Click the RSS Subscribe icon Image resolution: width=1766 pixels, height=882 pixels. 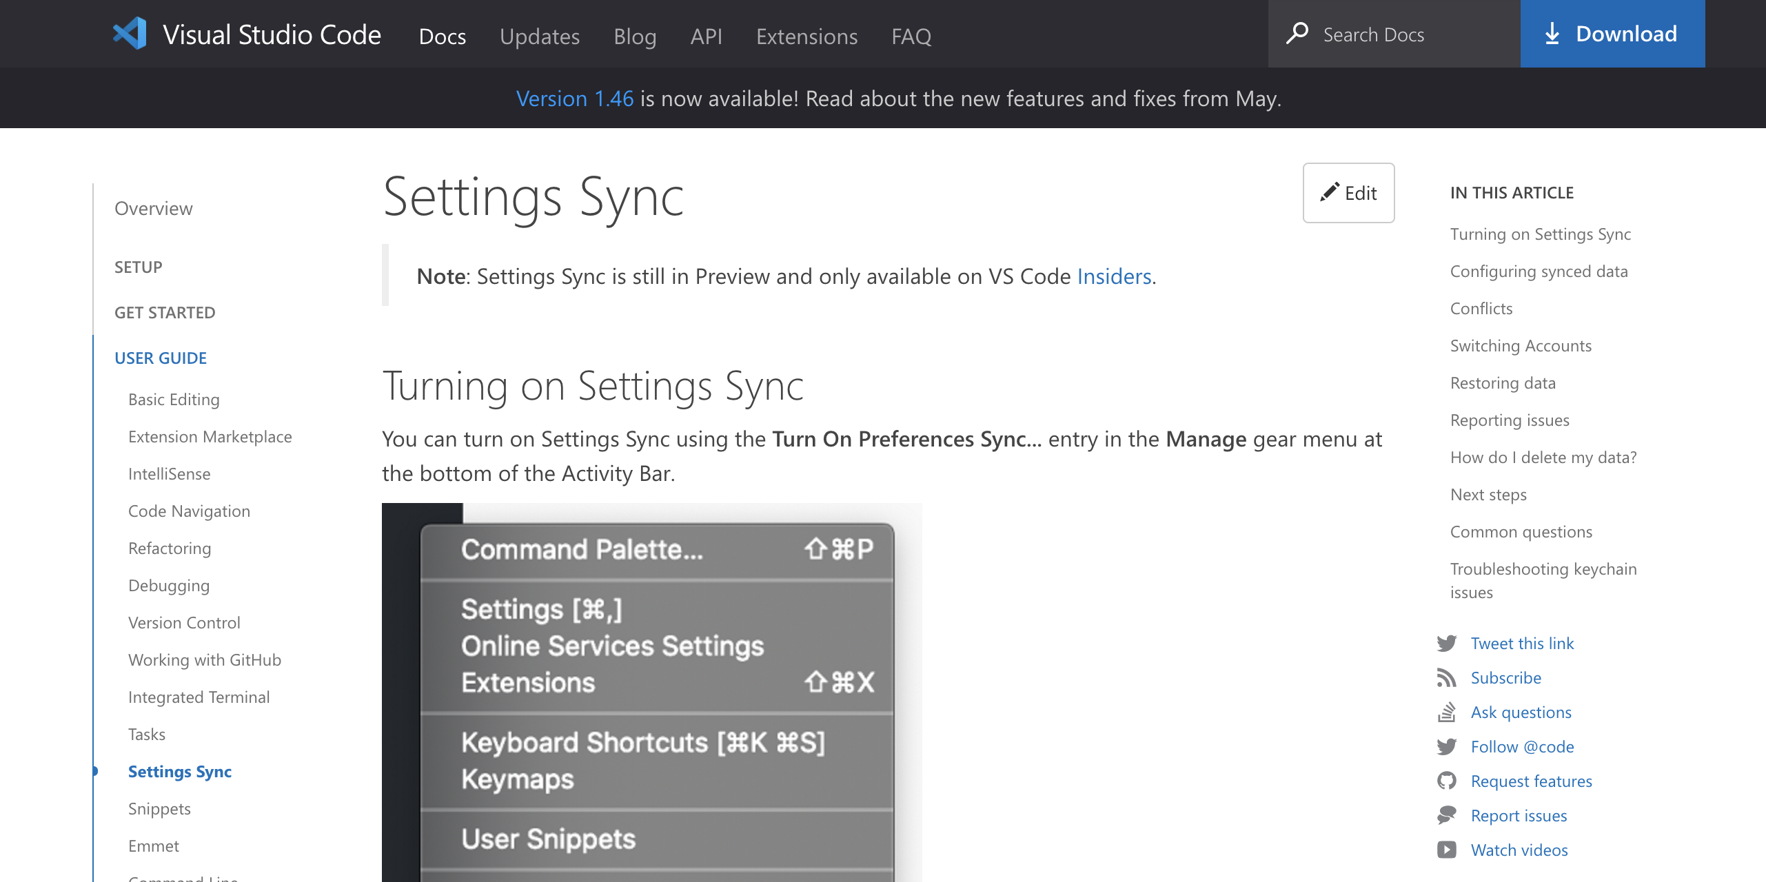[x=1448, y=677]
